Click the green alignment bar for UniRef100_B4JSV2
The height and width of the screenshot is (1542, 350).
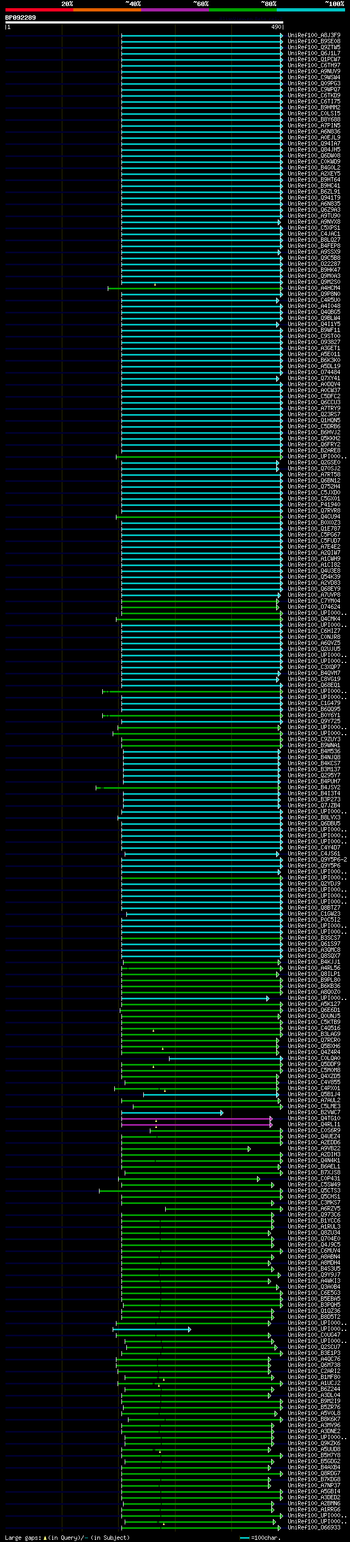pyautogui.click(x=188, y=788)
